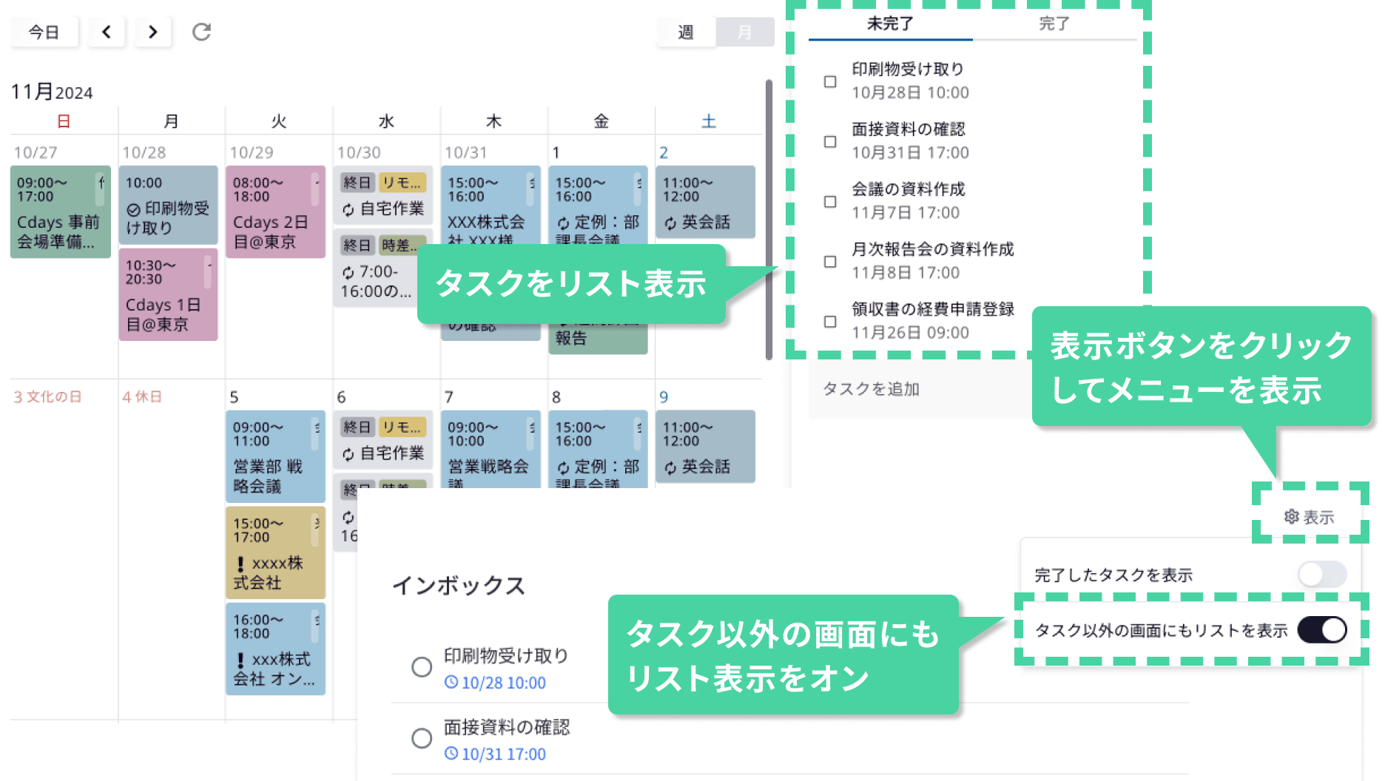Click the refresh calendar icon

tap(201, 32)
